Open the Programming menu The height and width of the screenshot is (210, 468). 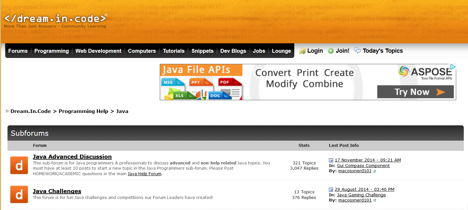click(51, 51)
